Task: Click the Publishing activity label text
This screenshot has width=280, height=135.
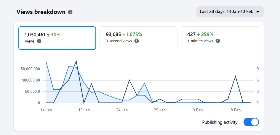Action: pos(220,122)
